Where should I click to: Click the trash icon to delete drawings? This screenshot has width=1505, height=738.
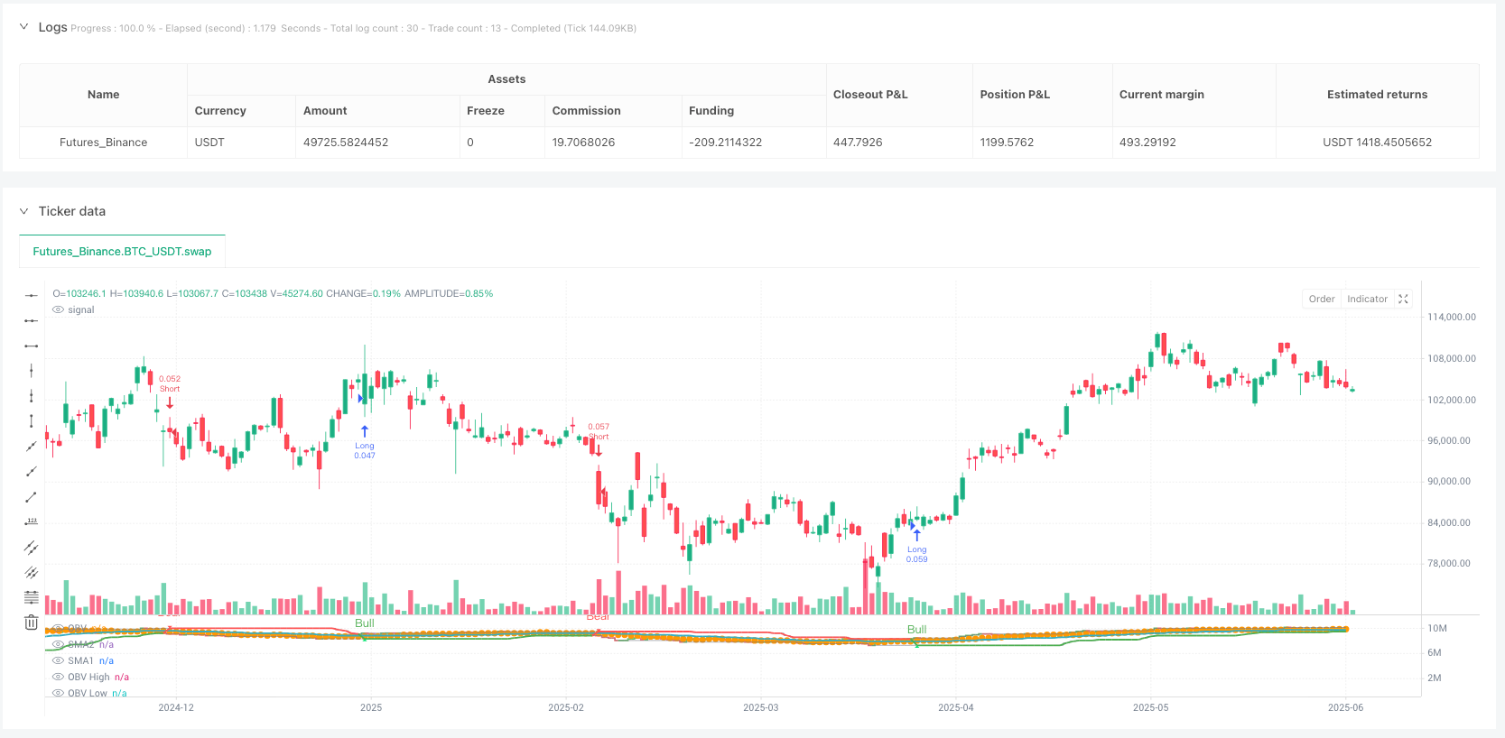pos(31,623)
